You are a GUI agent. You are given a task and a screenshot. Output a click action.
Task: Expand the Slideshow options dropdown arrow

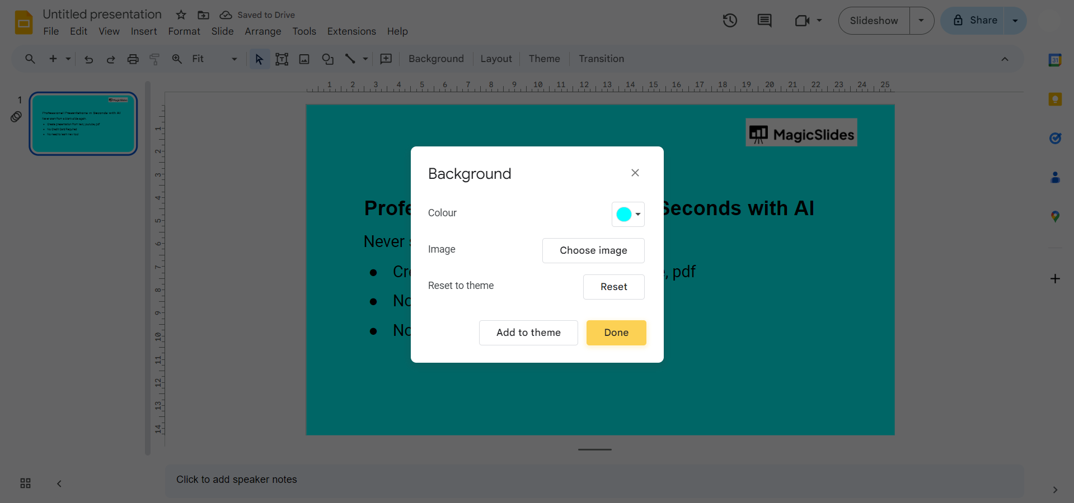click(921, 21)
